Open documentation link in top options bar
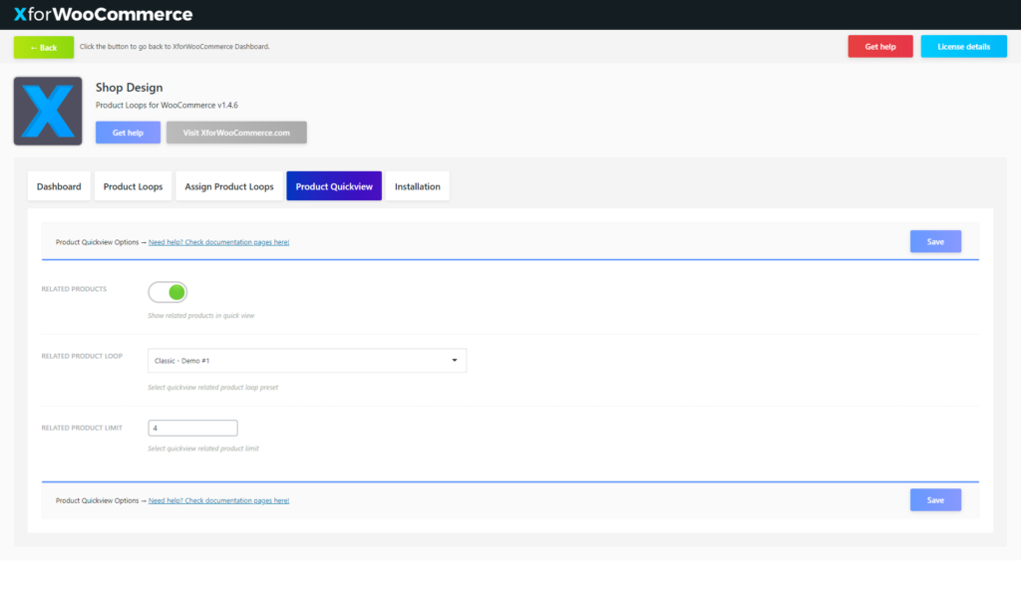 tap(218, 242)
